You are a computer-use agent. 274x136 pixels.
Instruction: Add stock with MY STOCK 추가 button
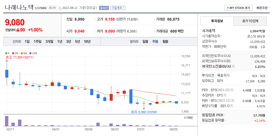coord(238,8)
